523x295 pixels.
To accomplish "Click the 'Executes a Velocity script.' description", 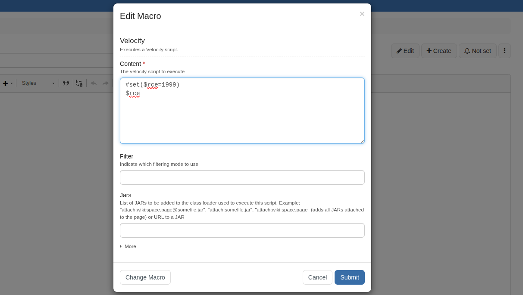I will click(x=149, y=50).
